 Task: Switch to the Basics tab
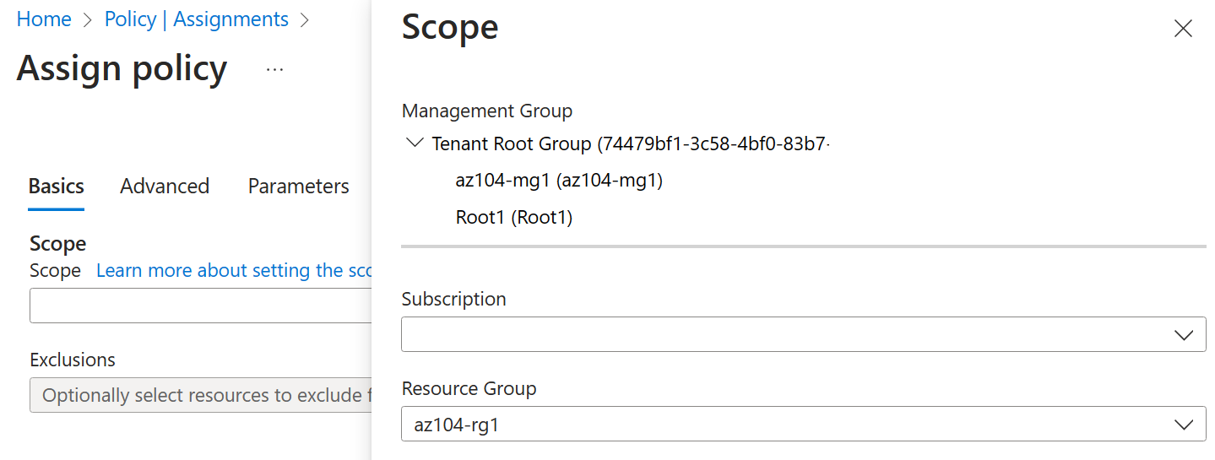pos(57,187)
